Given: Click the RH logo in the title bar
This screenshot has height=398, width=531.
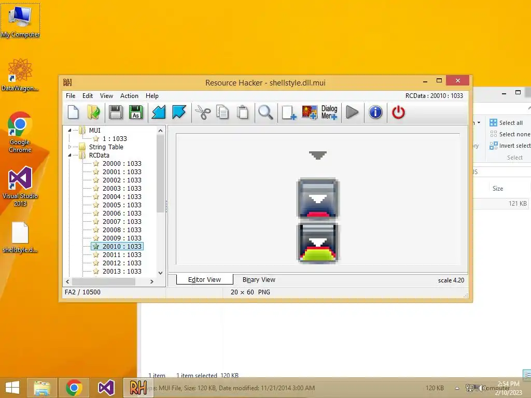Looking at the screenshot, I should click(x=67, y=82).
